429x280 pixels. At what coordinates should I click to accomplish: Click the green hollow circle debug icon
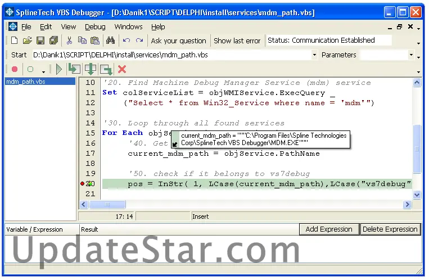[30, 69]
